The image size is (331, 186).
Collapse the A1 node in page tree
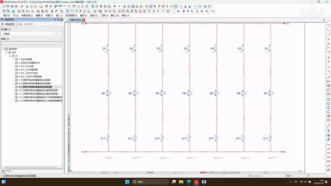point(10,56)
